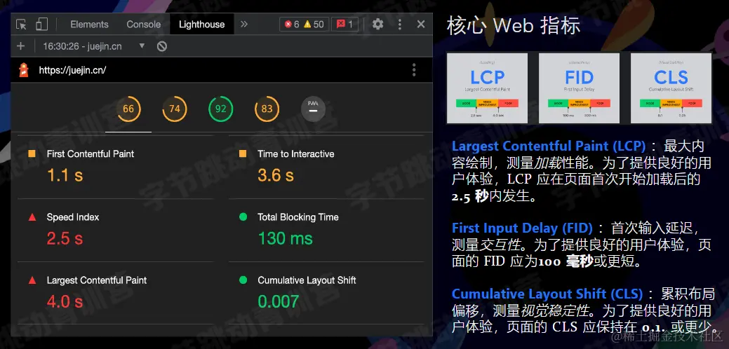Viewport: 729px width, 349px height.
Task: Click the 0.007 value
Action: (278, 301)
